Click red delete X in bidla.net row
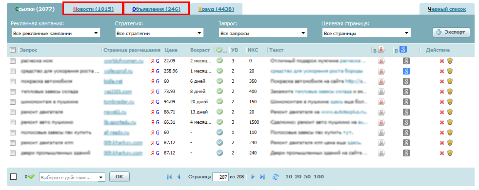Image resolution: width=479 pixels, height=190 pixels. click(x=442, y=81)
